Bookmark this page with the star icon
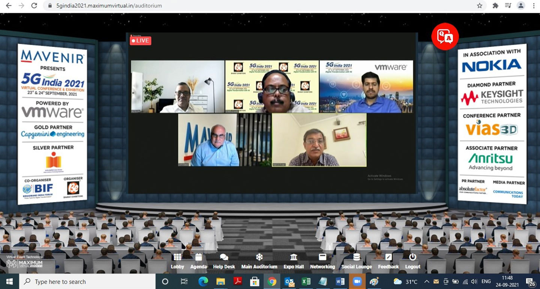Image resolution: width=540 pixels, height=289 pixels. point(479,6)
